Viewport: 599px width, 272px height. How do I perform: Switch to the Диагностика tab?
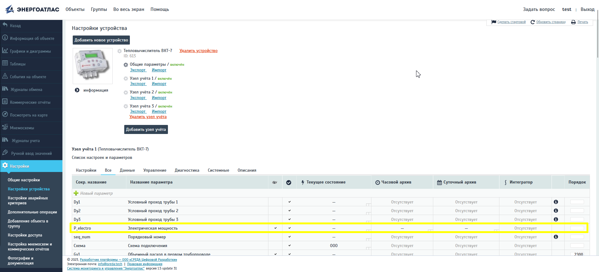pyautogui.click(x=187, y=170)
